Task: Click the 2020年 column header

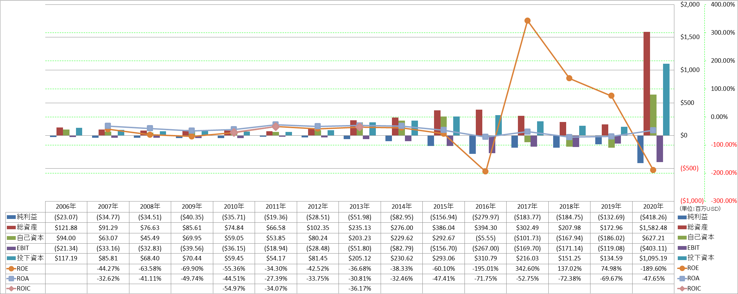Action: [653, 207]
